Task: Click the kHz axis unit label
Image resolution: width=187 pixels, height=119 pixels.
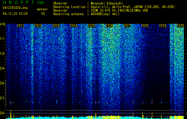Action: (3, 24)
